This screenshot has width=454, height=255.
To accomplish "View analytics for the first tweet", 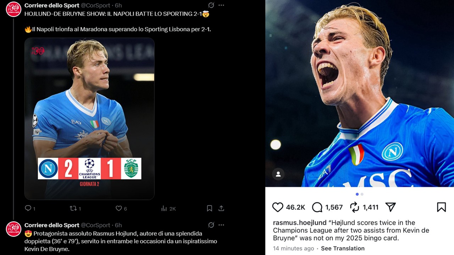I will (164, 209).
